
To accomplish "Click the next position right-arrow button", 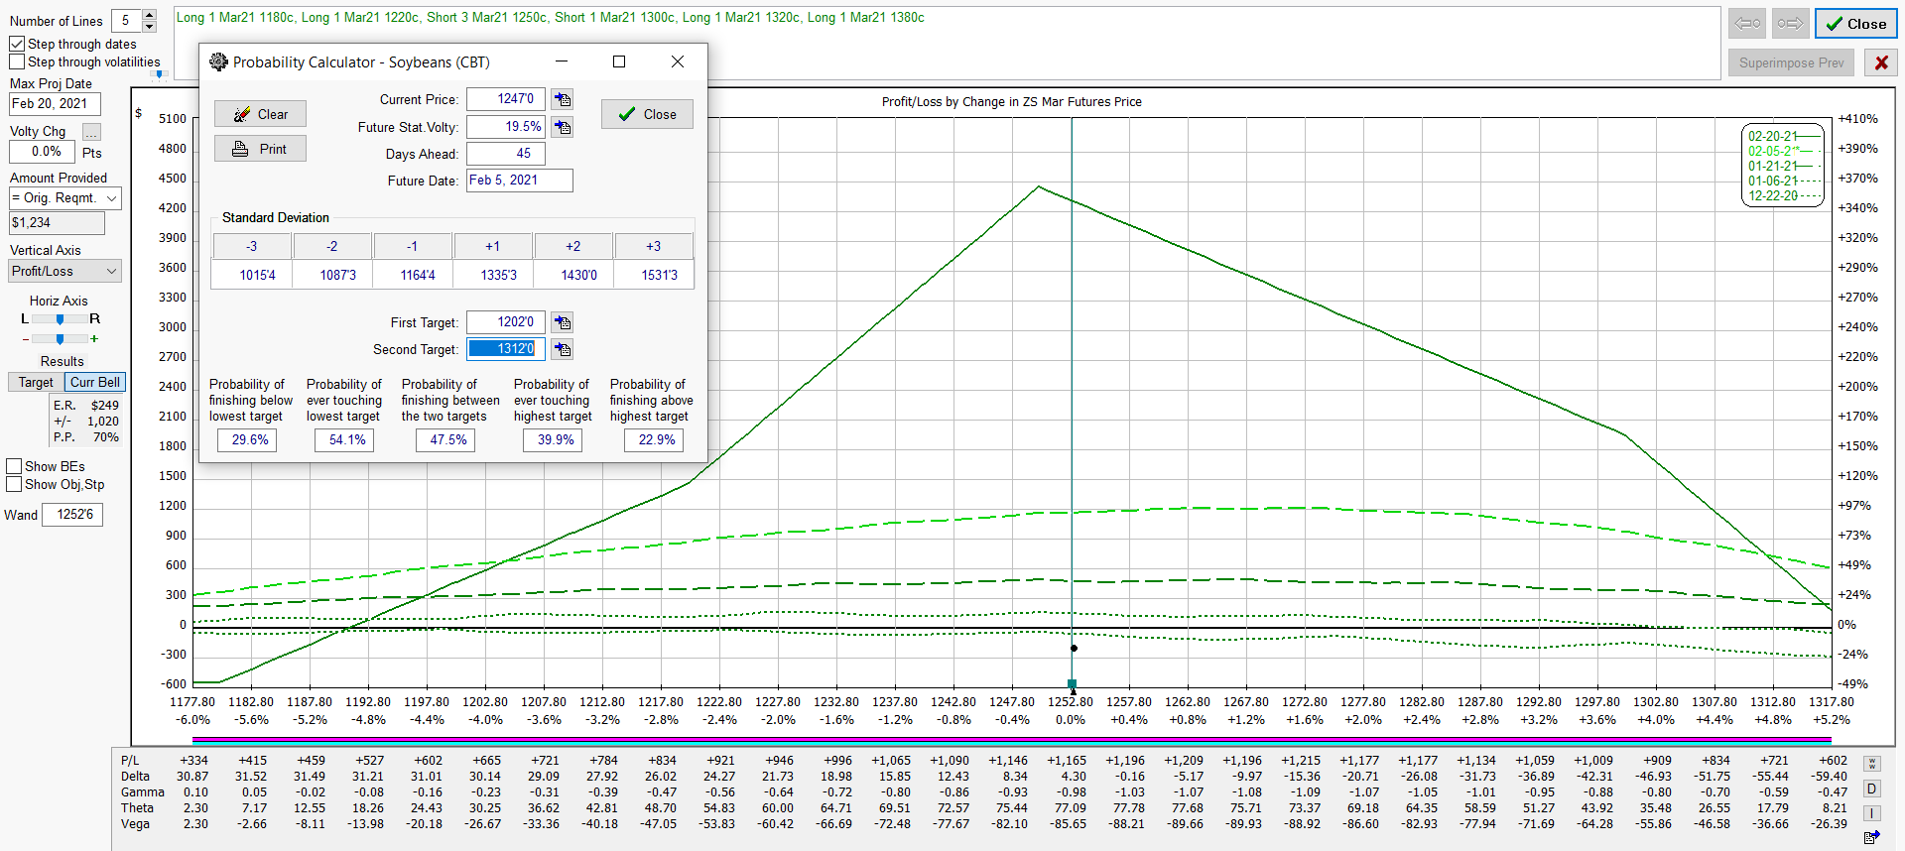I will (1791, 23).
